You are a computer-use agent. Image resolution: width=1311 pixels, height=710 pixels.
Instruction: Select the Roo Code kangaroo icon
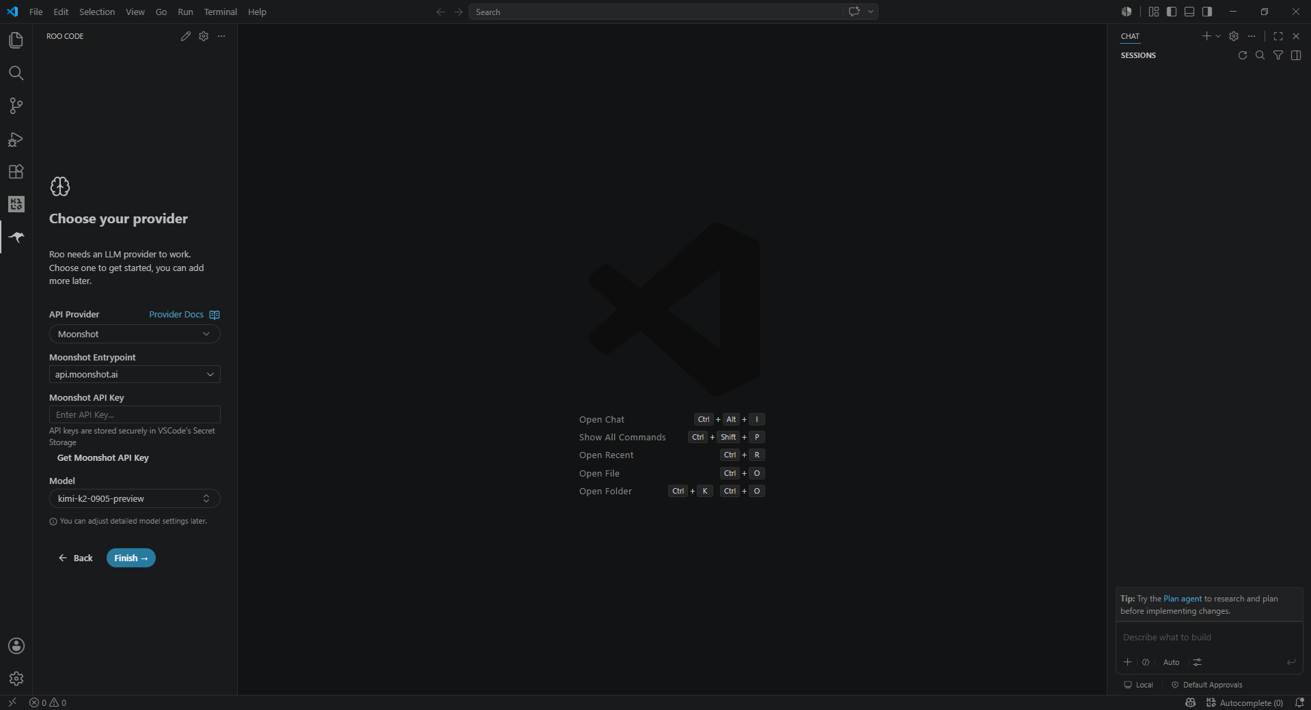pyautogui.click(x=16, y=237)
